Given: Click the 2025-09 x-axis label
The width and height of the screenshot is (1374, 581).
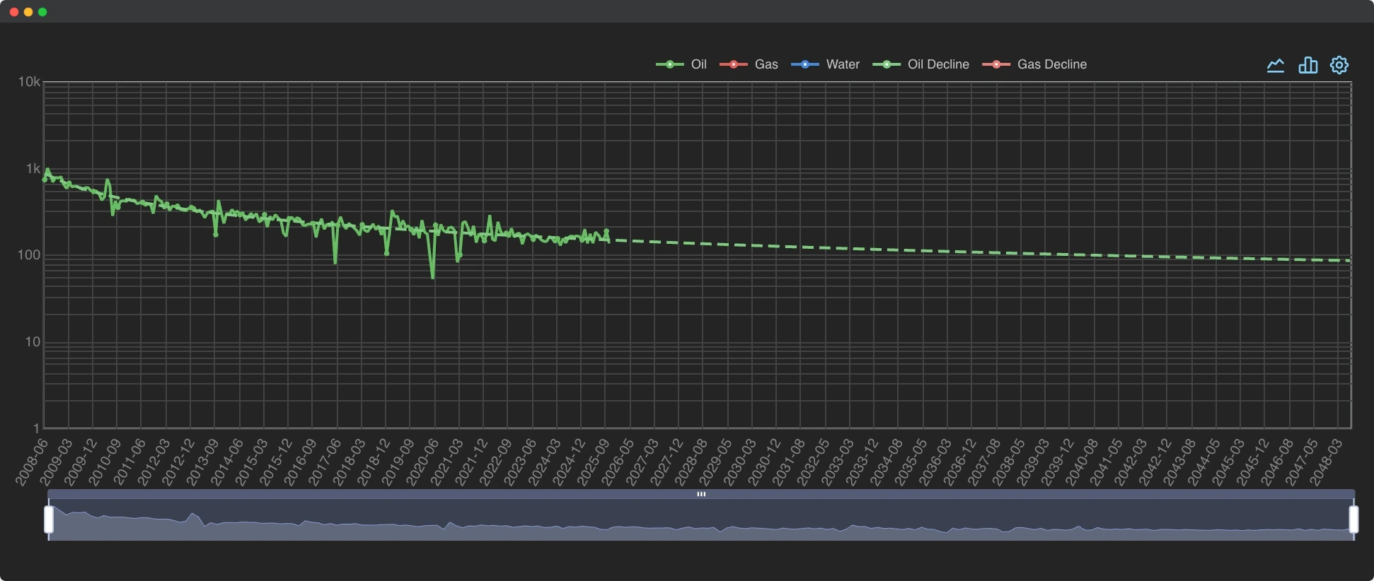Looking at the screenshot, I should tap(593, 462).
